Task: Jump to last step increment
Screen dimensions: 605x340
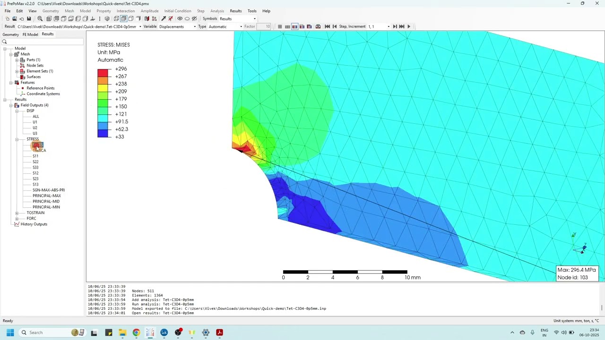Action: pyautogui.click(x=402, y=26)
